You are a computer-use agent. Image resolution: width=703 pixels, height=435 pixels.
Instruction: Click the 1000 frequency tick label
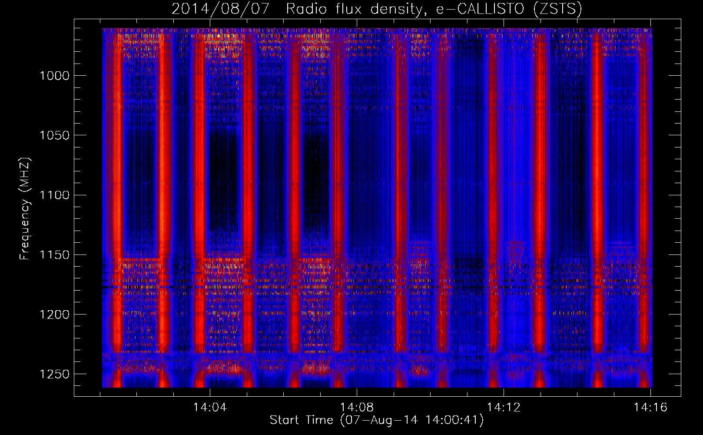coord(54,76)
